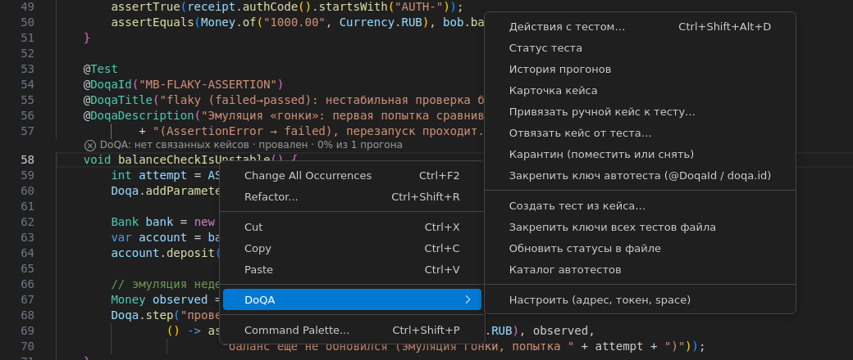Click line number 70 in the gutter
Screen dimensions: 853x360
(x=27, y=346)
